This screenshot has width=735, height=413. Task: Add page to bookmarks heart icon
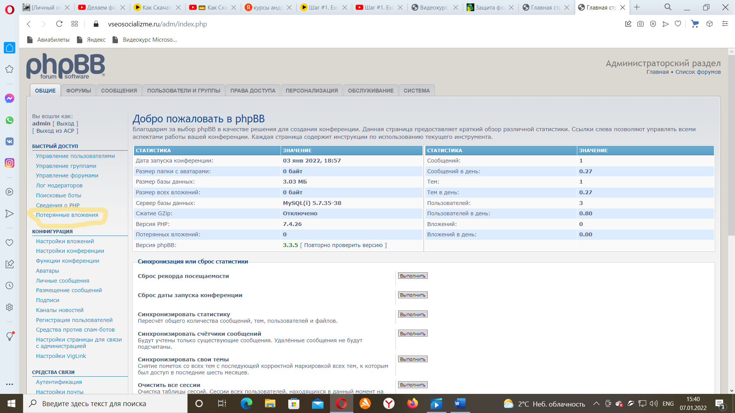click(678, 24)
